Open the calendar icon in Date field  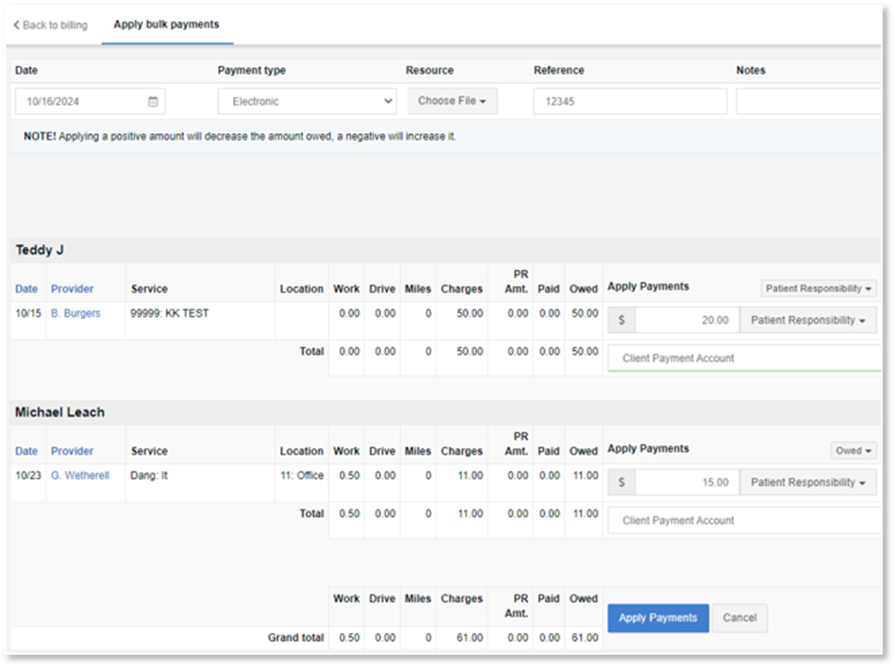(153, 102)
